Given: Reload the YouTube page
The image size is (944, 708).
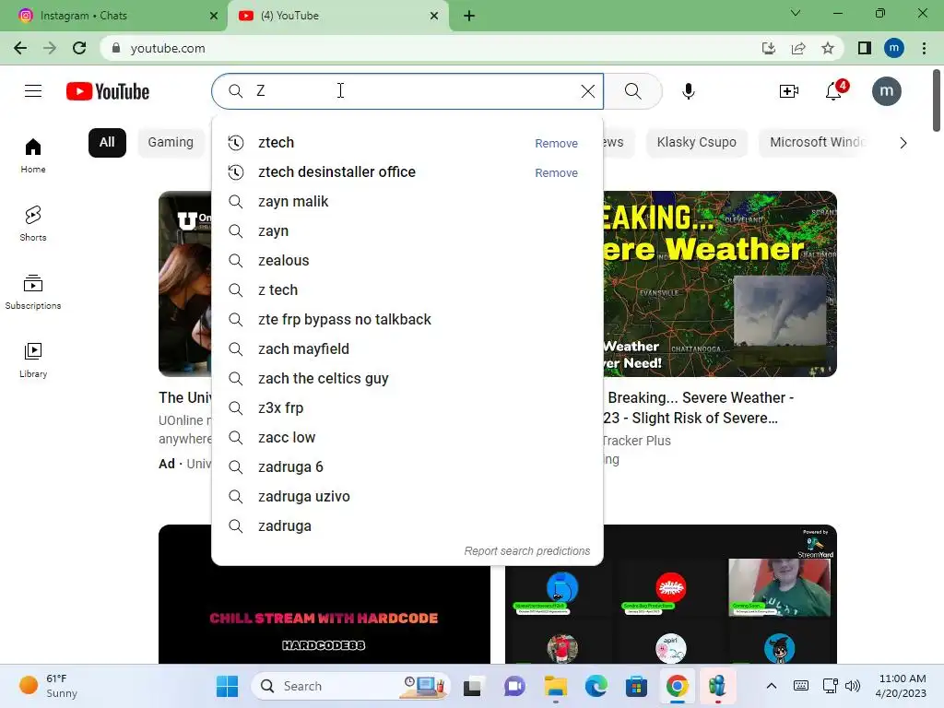Looking at the screenshot, I should tap(79, 48).
